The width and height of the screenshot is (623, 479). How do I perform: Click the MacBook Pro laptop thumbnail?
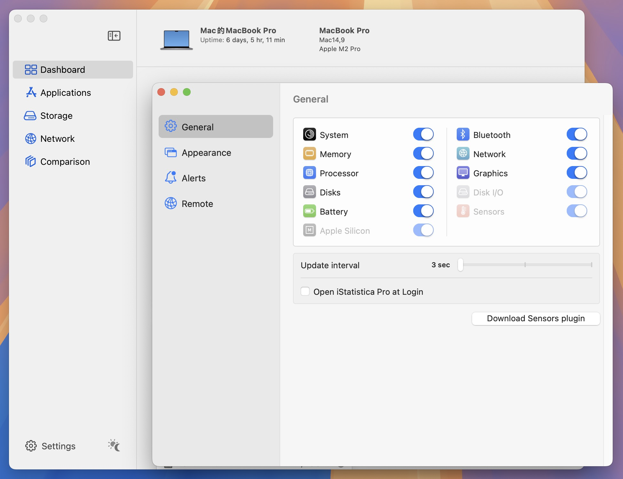click(x=177, y=40)
